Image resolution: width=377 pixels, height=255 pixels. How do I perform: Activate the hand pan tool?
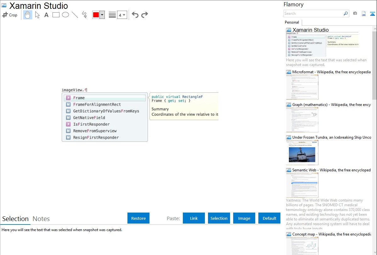28,15
